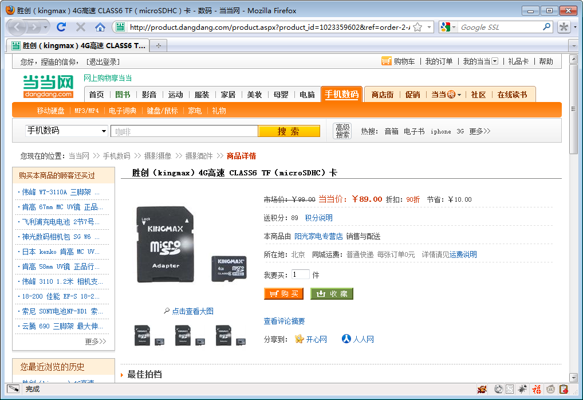Screen dimensions: 583x400
Task: Click the pirate fish status bar icon
Action: (x=482, y=389)
